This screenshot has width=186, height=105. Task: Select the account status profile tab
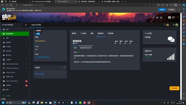pyautogui.click(x=101, y=33)
